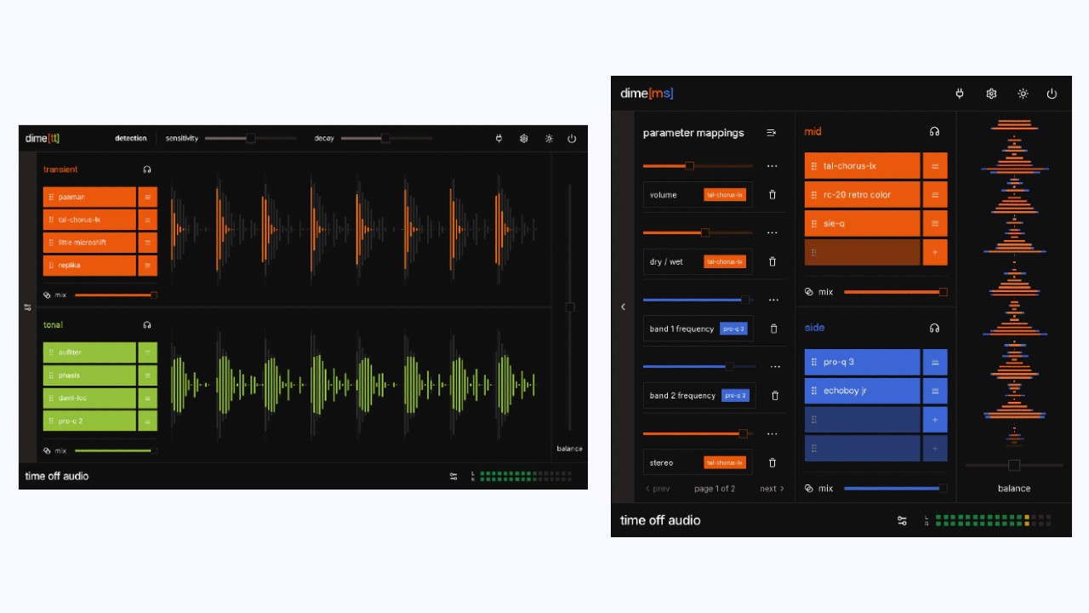Select the pro-q 3 slot in side section

pos(863,362)
